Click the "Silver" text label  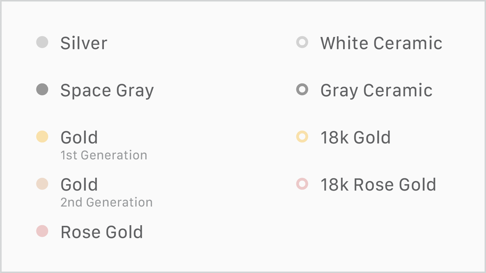click(84, 43)
